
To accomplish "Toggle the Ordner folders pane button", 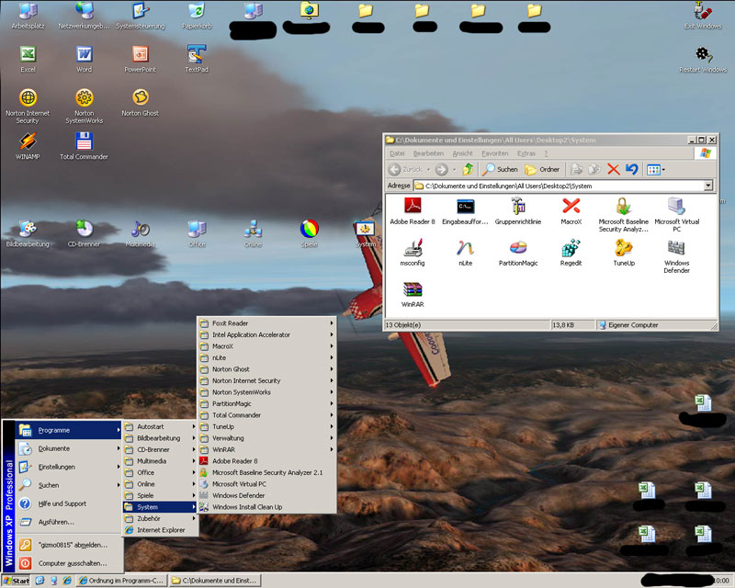I will coord(542,169).
